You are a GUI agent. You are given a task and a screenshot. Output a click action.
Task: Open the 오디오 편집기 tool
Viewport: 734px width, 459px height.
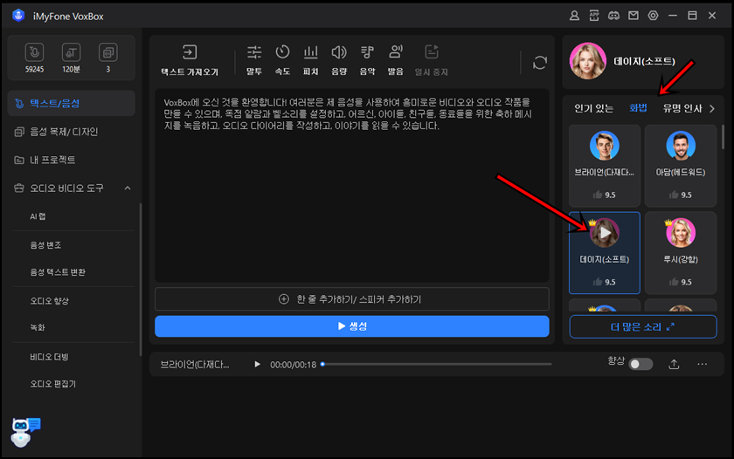coord(53,384)
